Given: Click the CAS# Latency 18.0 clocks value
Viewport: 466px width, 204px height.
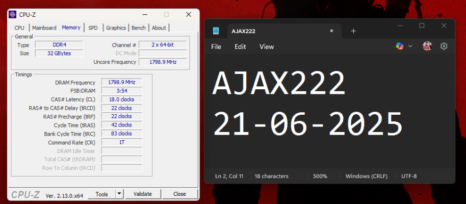Looking at the screenshot, I should [121, 99].
